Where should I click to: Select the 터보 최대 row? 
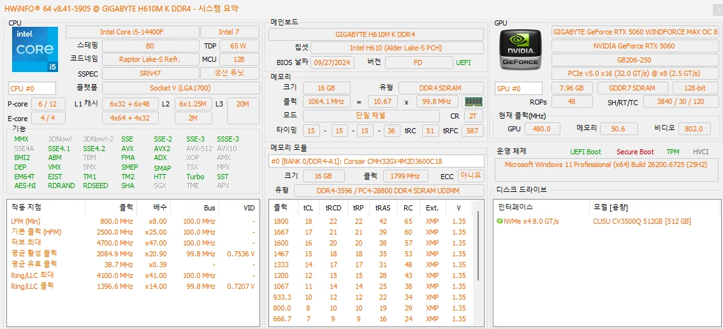(x=133, y=243)
